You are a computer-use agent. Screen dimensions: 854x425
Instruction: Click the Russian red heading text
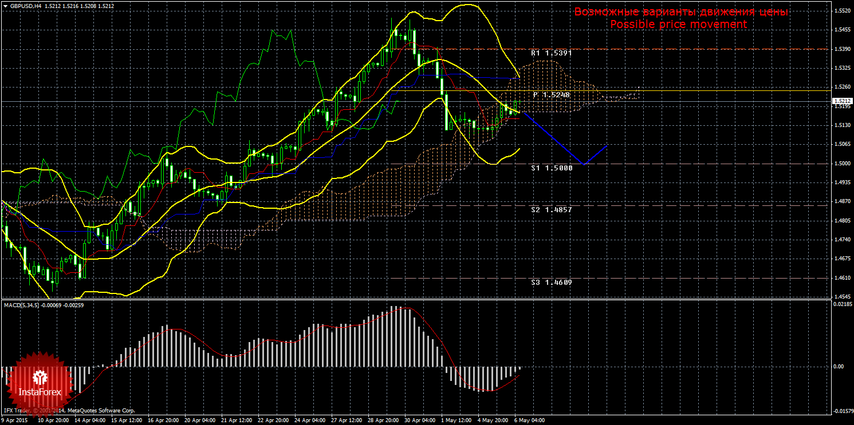tap(681, 12)
